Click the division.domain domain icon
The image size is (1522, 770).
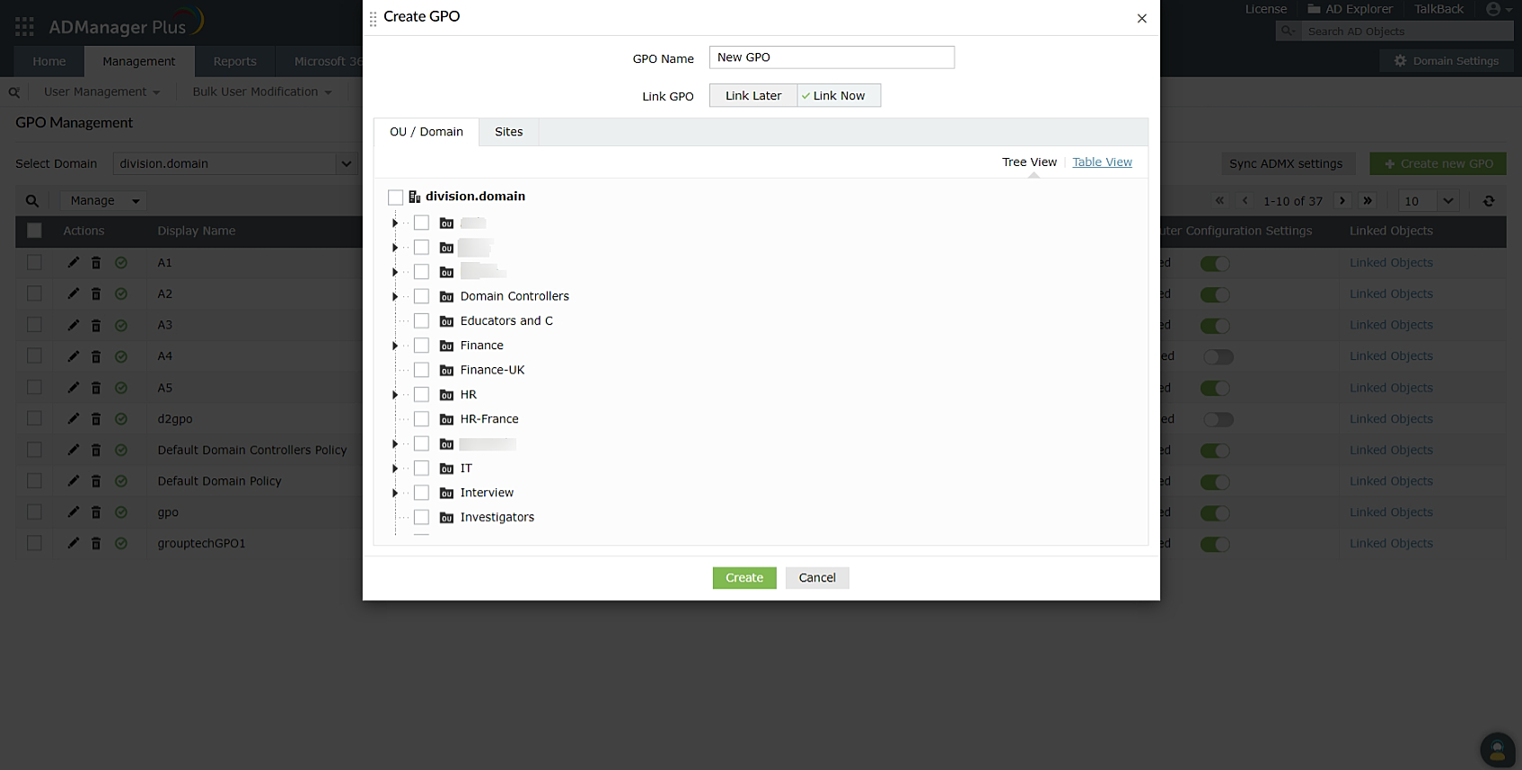(x=414, y=197)
